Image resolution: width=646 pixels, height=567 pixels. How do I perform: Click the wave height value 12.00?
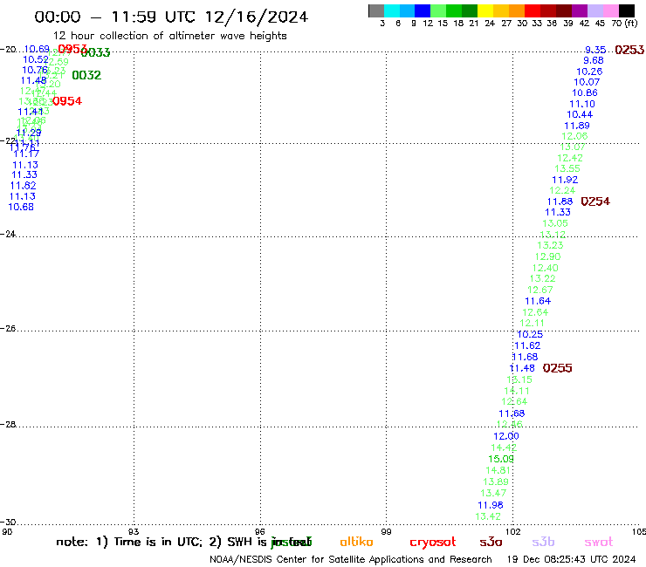click(x=506, y=436)
